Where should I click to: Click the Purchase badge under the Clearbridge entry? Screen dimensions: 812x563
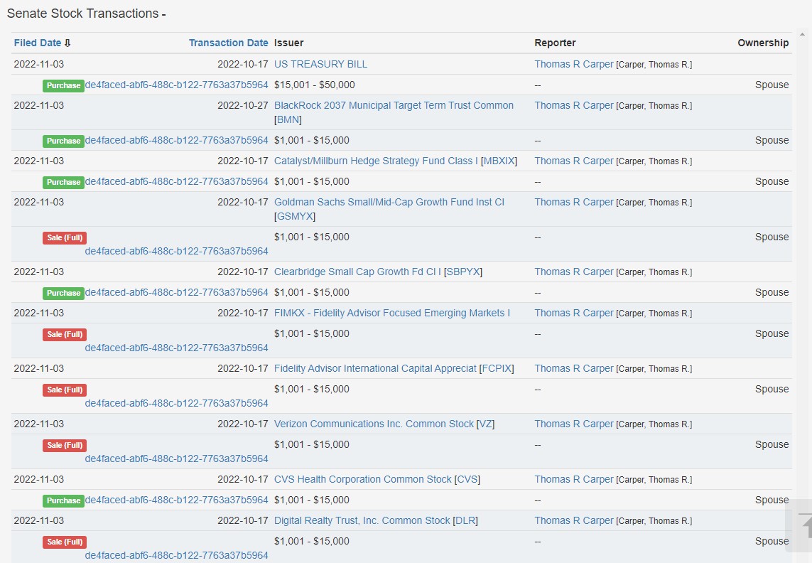coord(64,293)
